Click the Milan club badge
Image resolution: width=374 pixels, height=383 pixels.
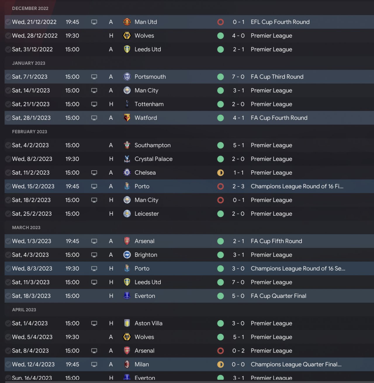(127, 364)
